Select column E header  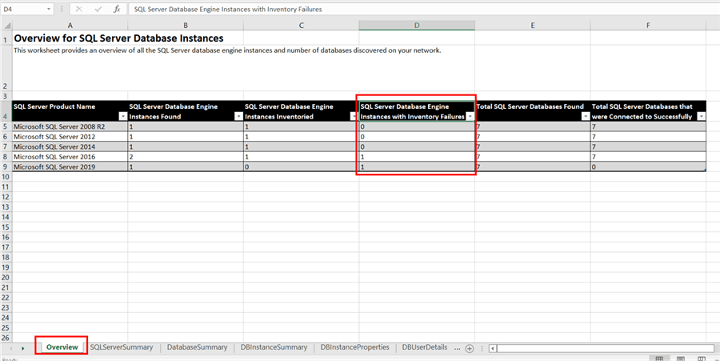[x=533, y=26]
